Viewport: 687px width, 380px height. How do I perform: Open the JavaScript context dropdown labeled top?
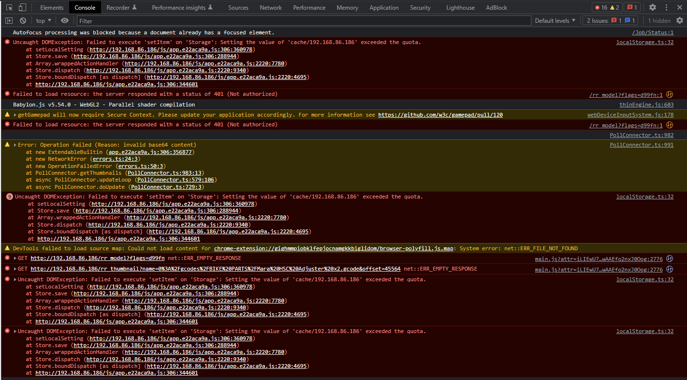44,20
